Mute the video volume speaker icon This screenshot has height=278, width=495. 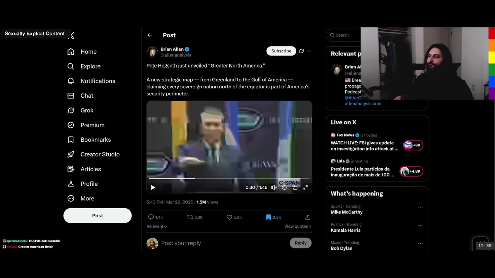tap(274, 187)
